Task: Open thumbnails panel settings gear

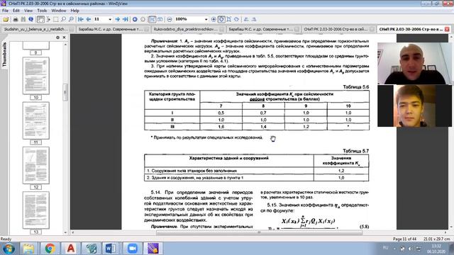Action: [x=57, y=38]
